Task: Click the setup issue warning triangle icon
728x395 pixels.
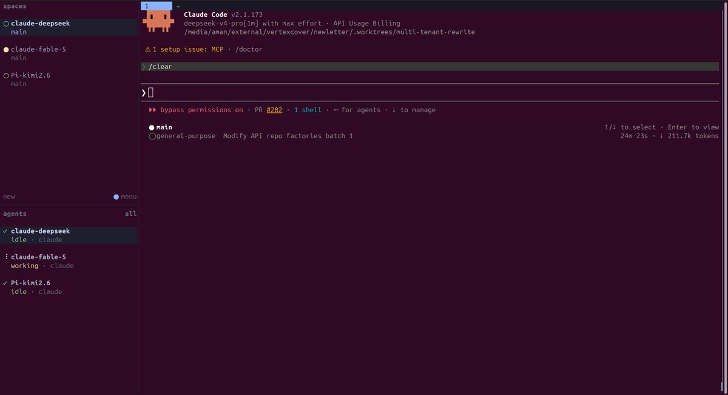Action: (147, 49)
